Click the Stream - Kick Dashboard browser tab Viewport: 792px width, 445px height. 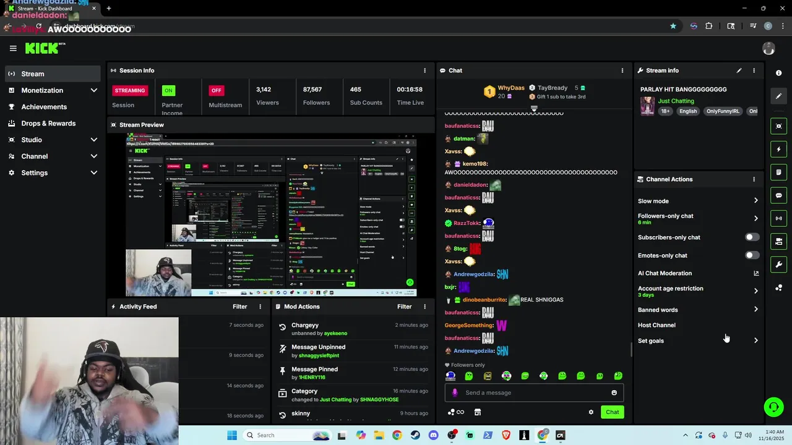(51, 9)
